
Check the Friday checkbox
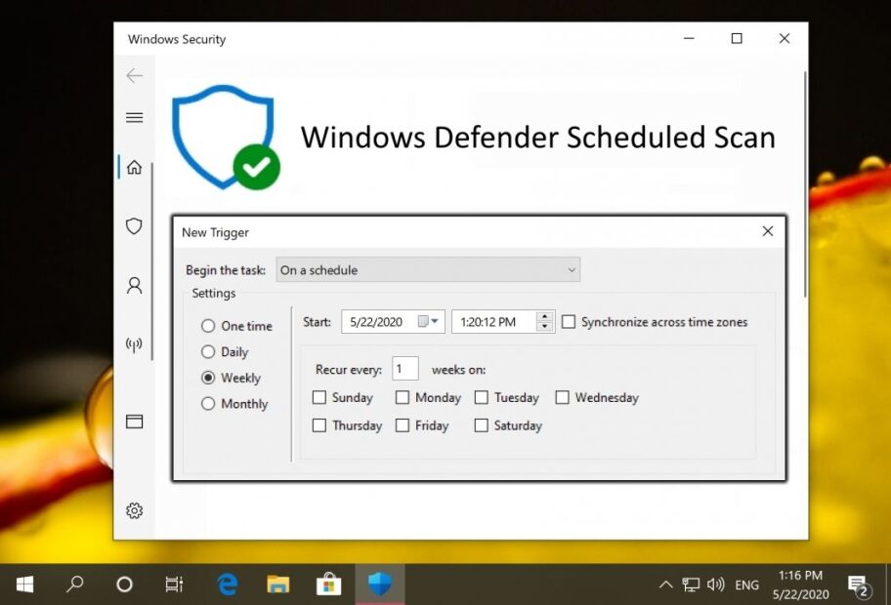403,425
